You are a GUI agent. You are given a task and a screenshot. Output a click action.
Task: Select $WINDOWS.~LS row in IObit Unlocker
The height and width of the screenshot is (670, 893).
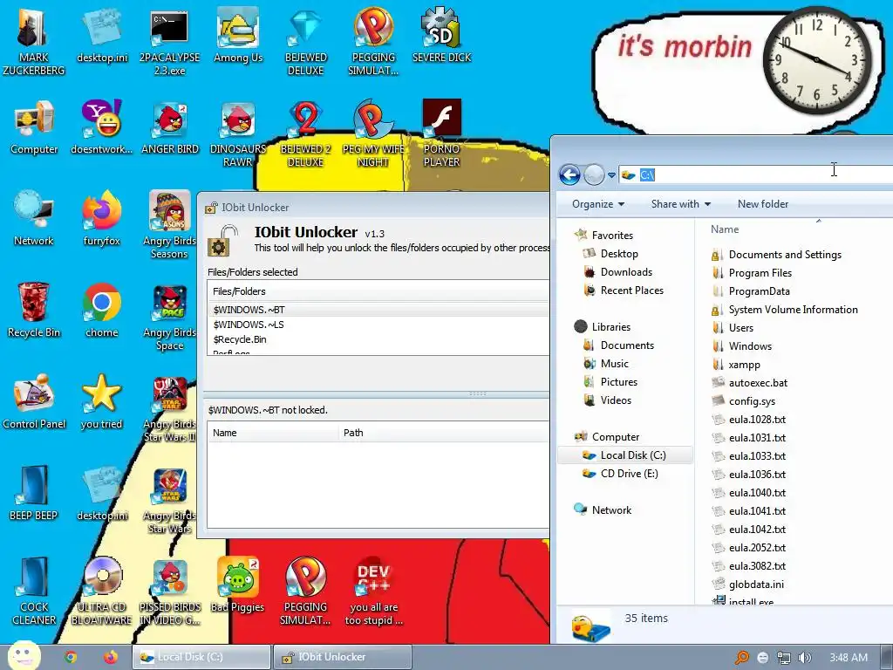tap(378, 325)
